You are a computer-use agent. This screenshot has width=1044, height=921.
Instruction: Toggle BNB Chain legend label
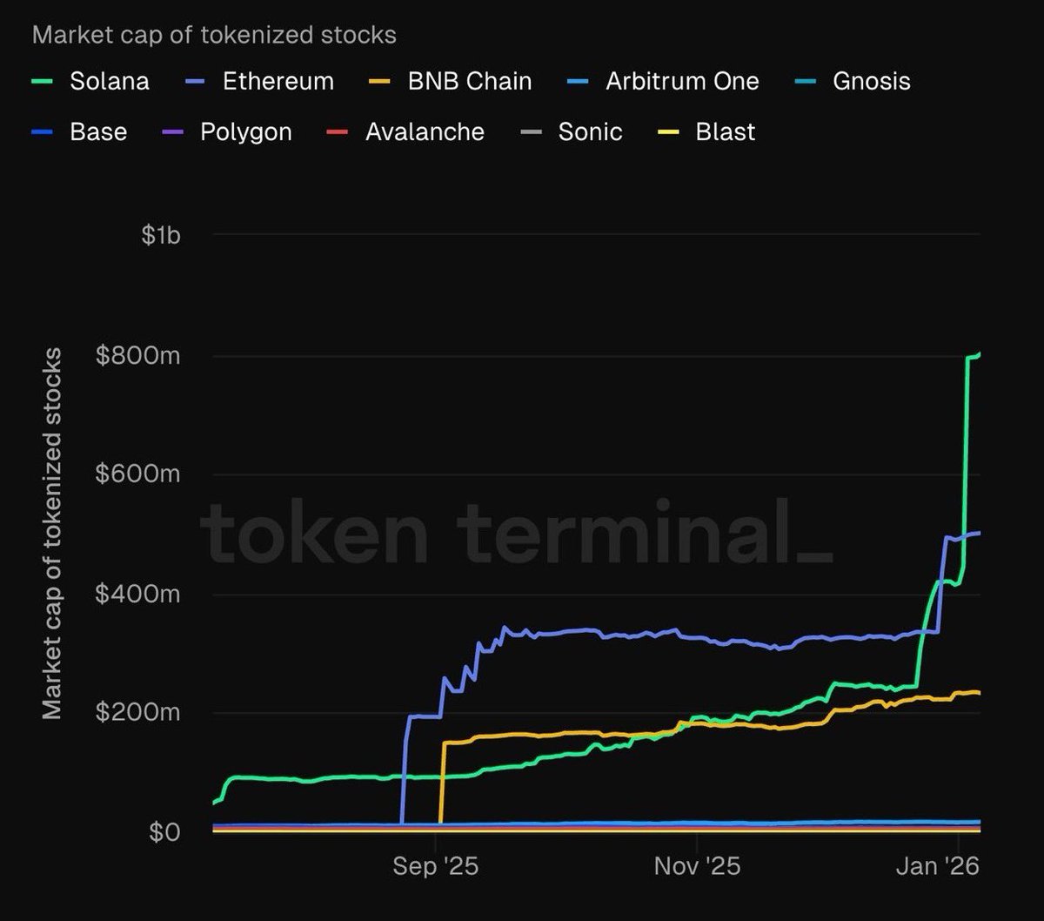pyautogui.click(x=469, y=82)
